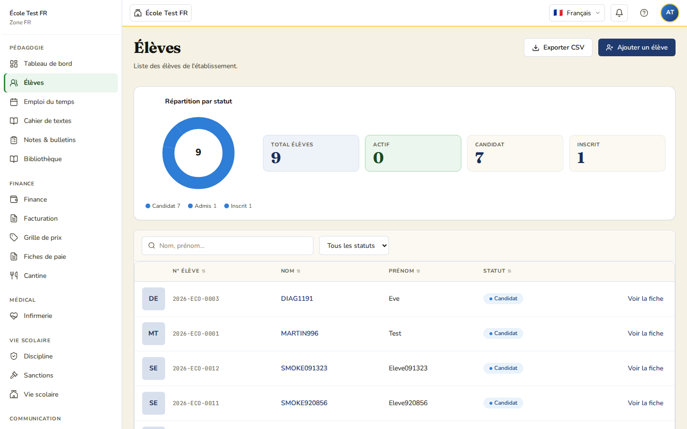Click the Élèves people icon in sidebar
687x429 pixels.
click(x=14, y=83)
